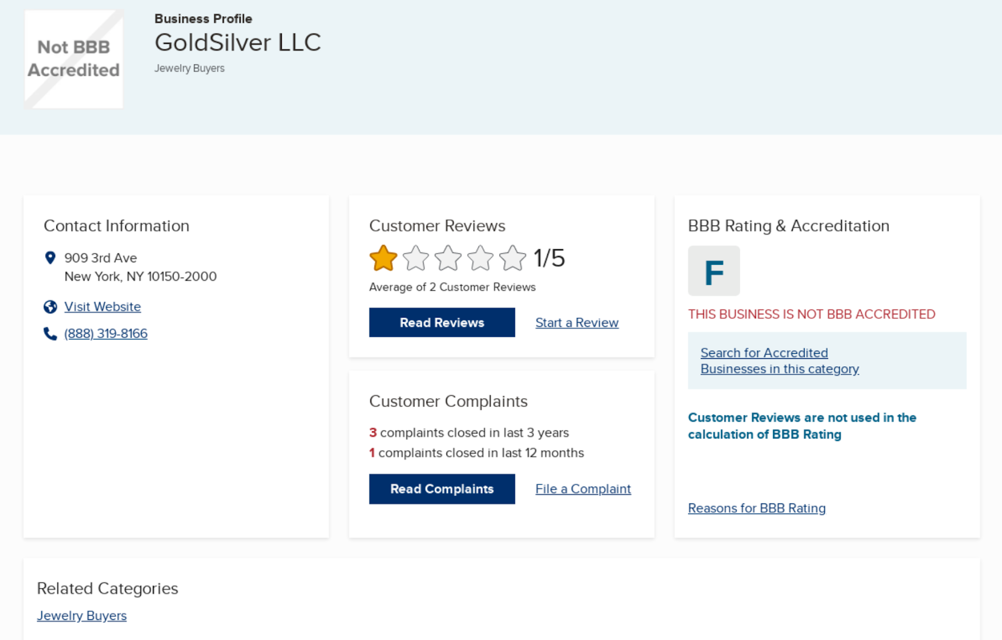Click the Customer Complaints heading
1002x640 pixels.
coord(448,401)
